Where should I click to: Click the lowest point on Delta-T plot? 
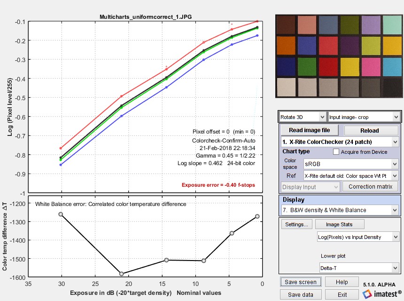[x=121, y=274]
